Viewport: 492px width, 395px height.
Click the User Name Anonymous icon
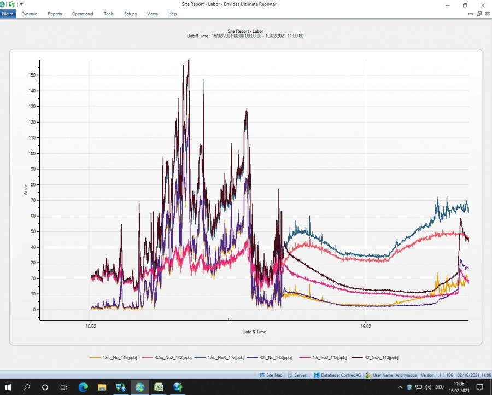coord(368,375)
